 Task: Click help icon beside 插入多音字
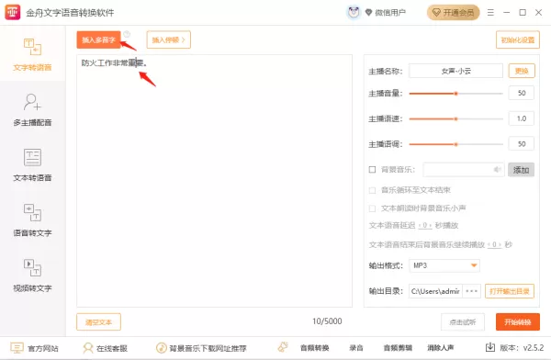[127, 34]
